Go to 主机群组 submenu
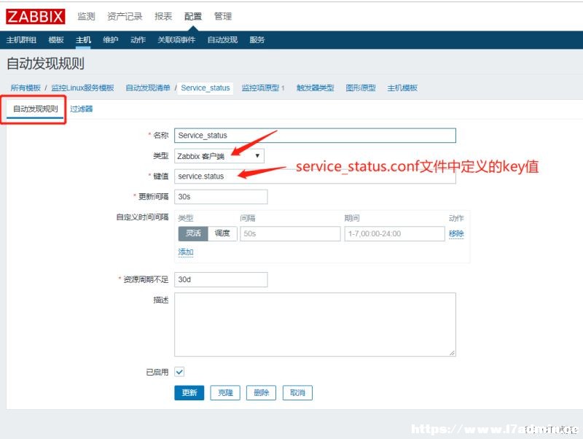Screen dimensions: 583x439 tap(21, 40)
